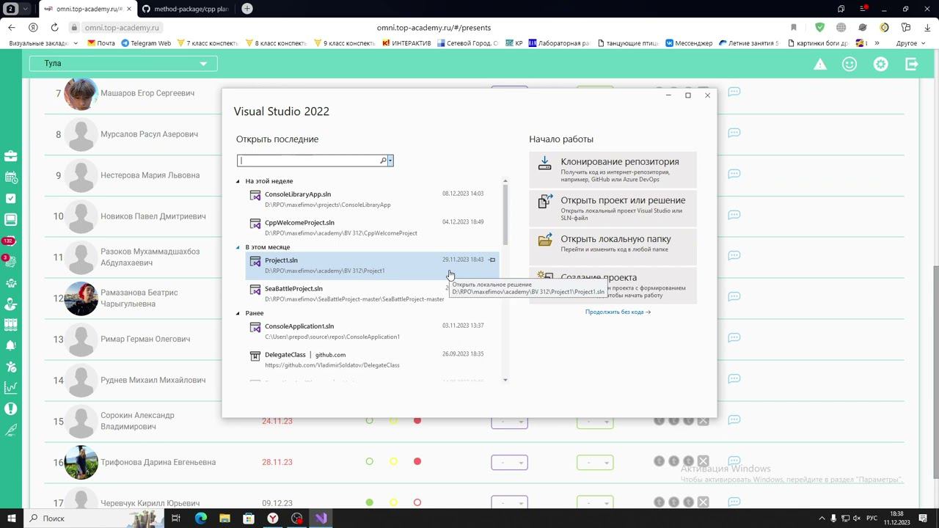Click the bookmark icon in the address bar
Viewport: 939px width, 528px height.
[x=794, y=27]
